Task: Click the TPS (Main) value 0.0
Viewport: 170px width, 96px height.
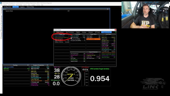Action: [56, 83]
